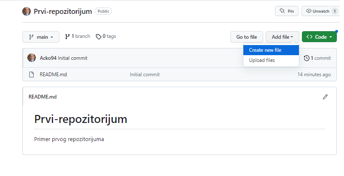
Task: Click the branch icon next to 1 branch
Action: 67,37
